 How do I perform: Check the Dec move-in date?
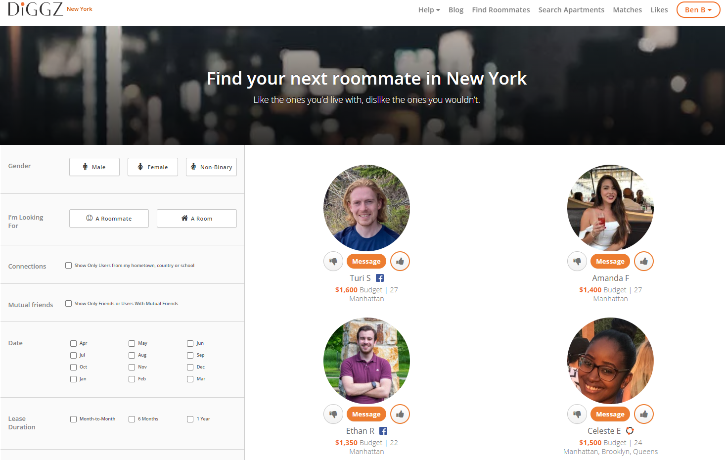click(190, 367)
